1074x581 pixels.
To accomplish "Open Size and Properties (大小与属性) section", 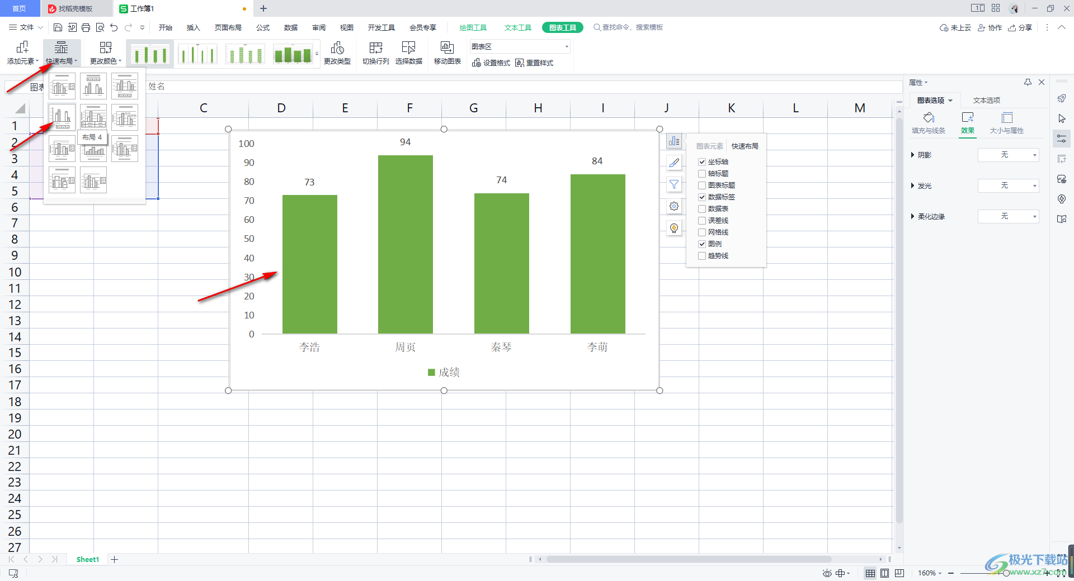I will tap(1007, 123).
